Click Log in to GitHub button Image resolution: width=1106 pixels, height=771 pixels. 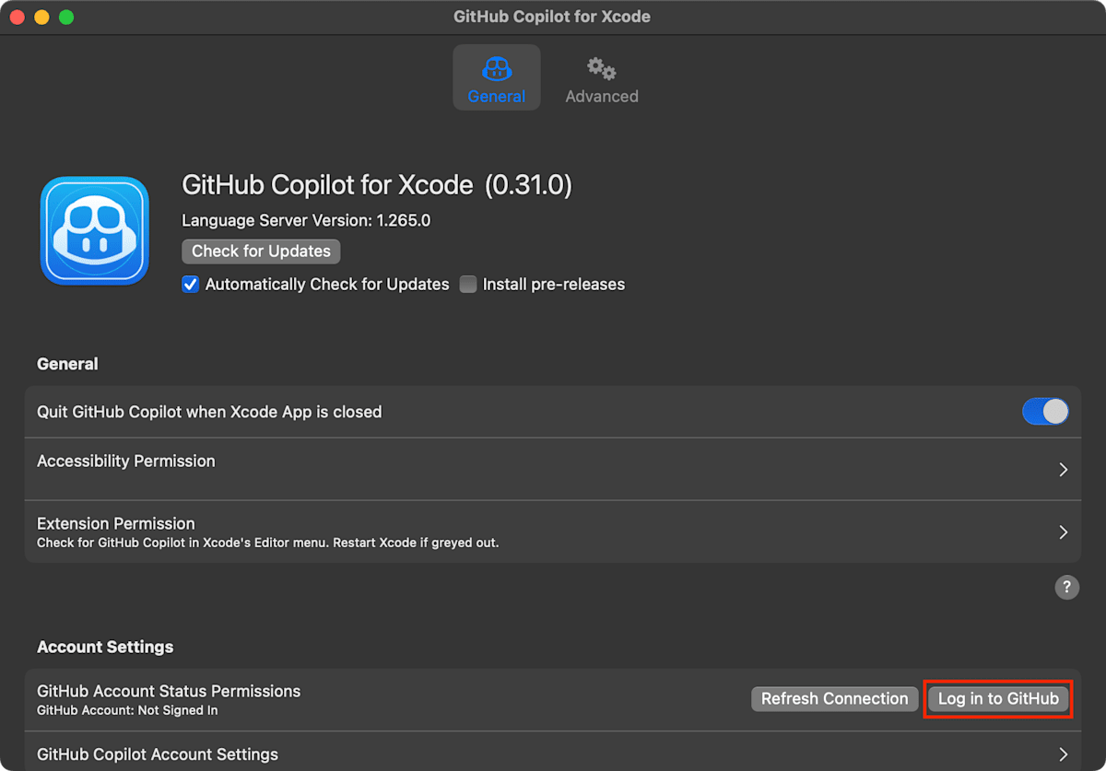[998, 699]
